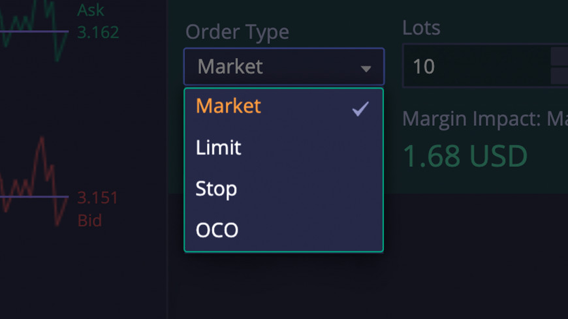Click the Order Type field label
This screenshot has width=568, height=319.
(237, 31)
